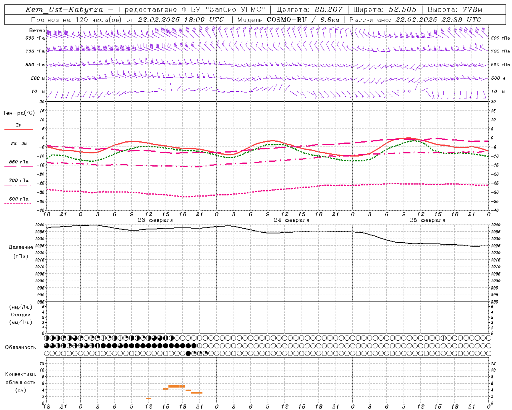This screenshot has width=512, height=410.
Task: Click the '24 февраля' date label
Action: [292, 220]
